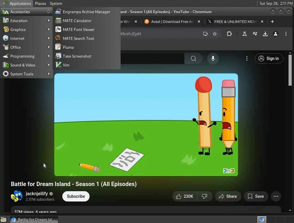294x223 pixels.
Task: Click the date and time clock
Action: tap(276, 3)
